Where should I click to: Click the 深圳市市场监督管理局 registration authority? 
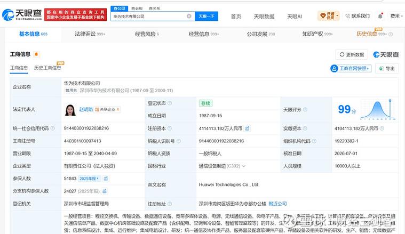(x=86, y=204)
